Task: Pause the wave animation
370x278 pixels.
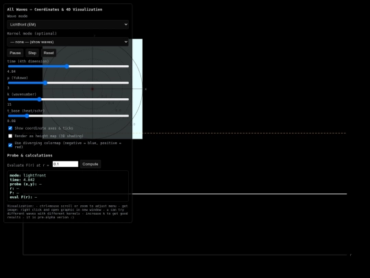Action: tap(15, 53)
